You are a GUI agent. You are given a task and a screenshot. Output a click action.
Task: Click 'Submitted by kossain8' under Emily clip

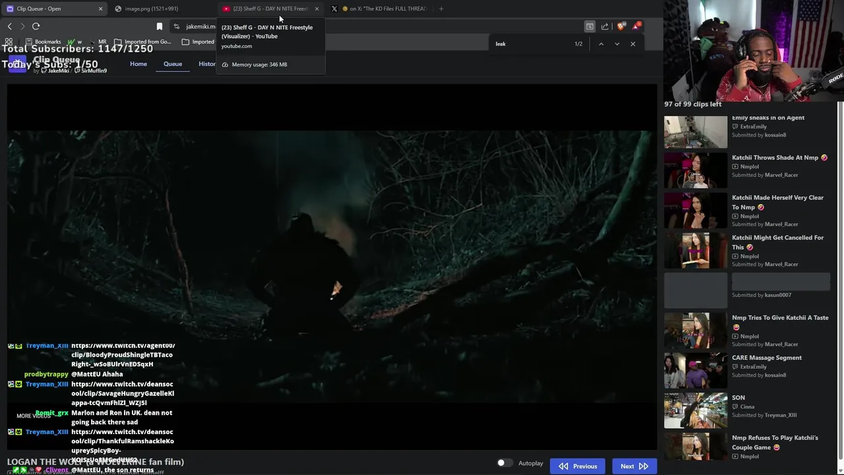[x=759, y=135]
